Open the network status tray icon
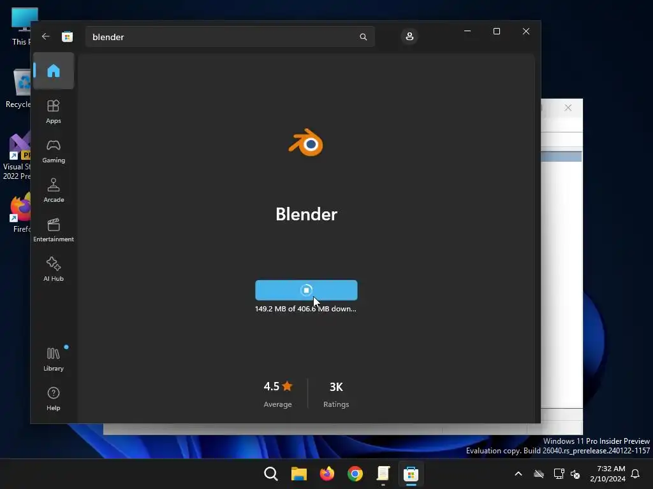The width and height of the screenshot is (653, 489). point(559,474)
